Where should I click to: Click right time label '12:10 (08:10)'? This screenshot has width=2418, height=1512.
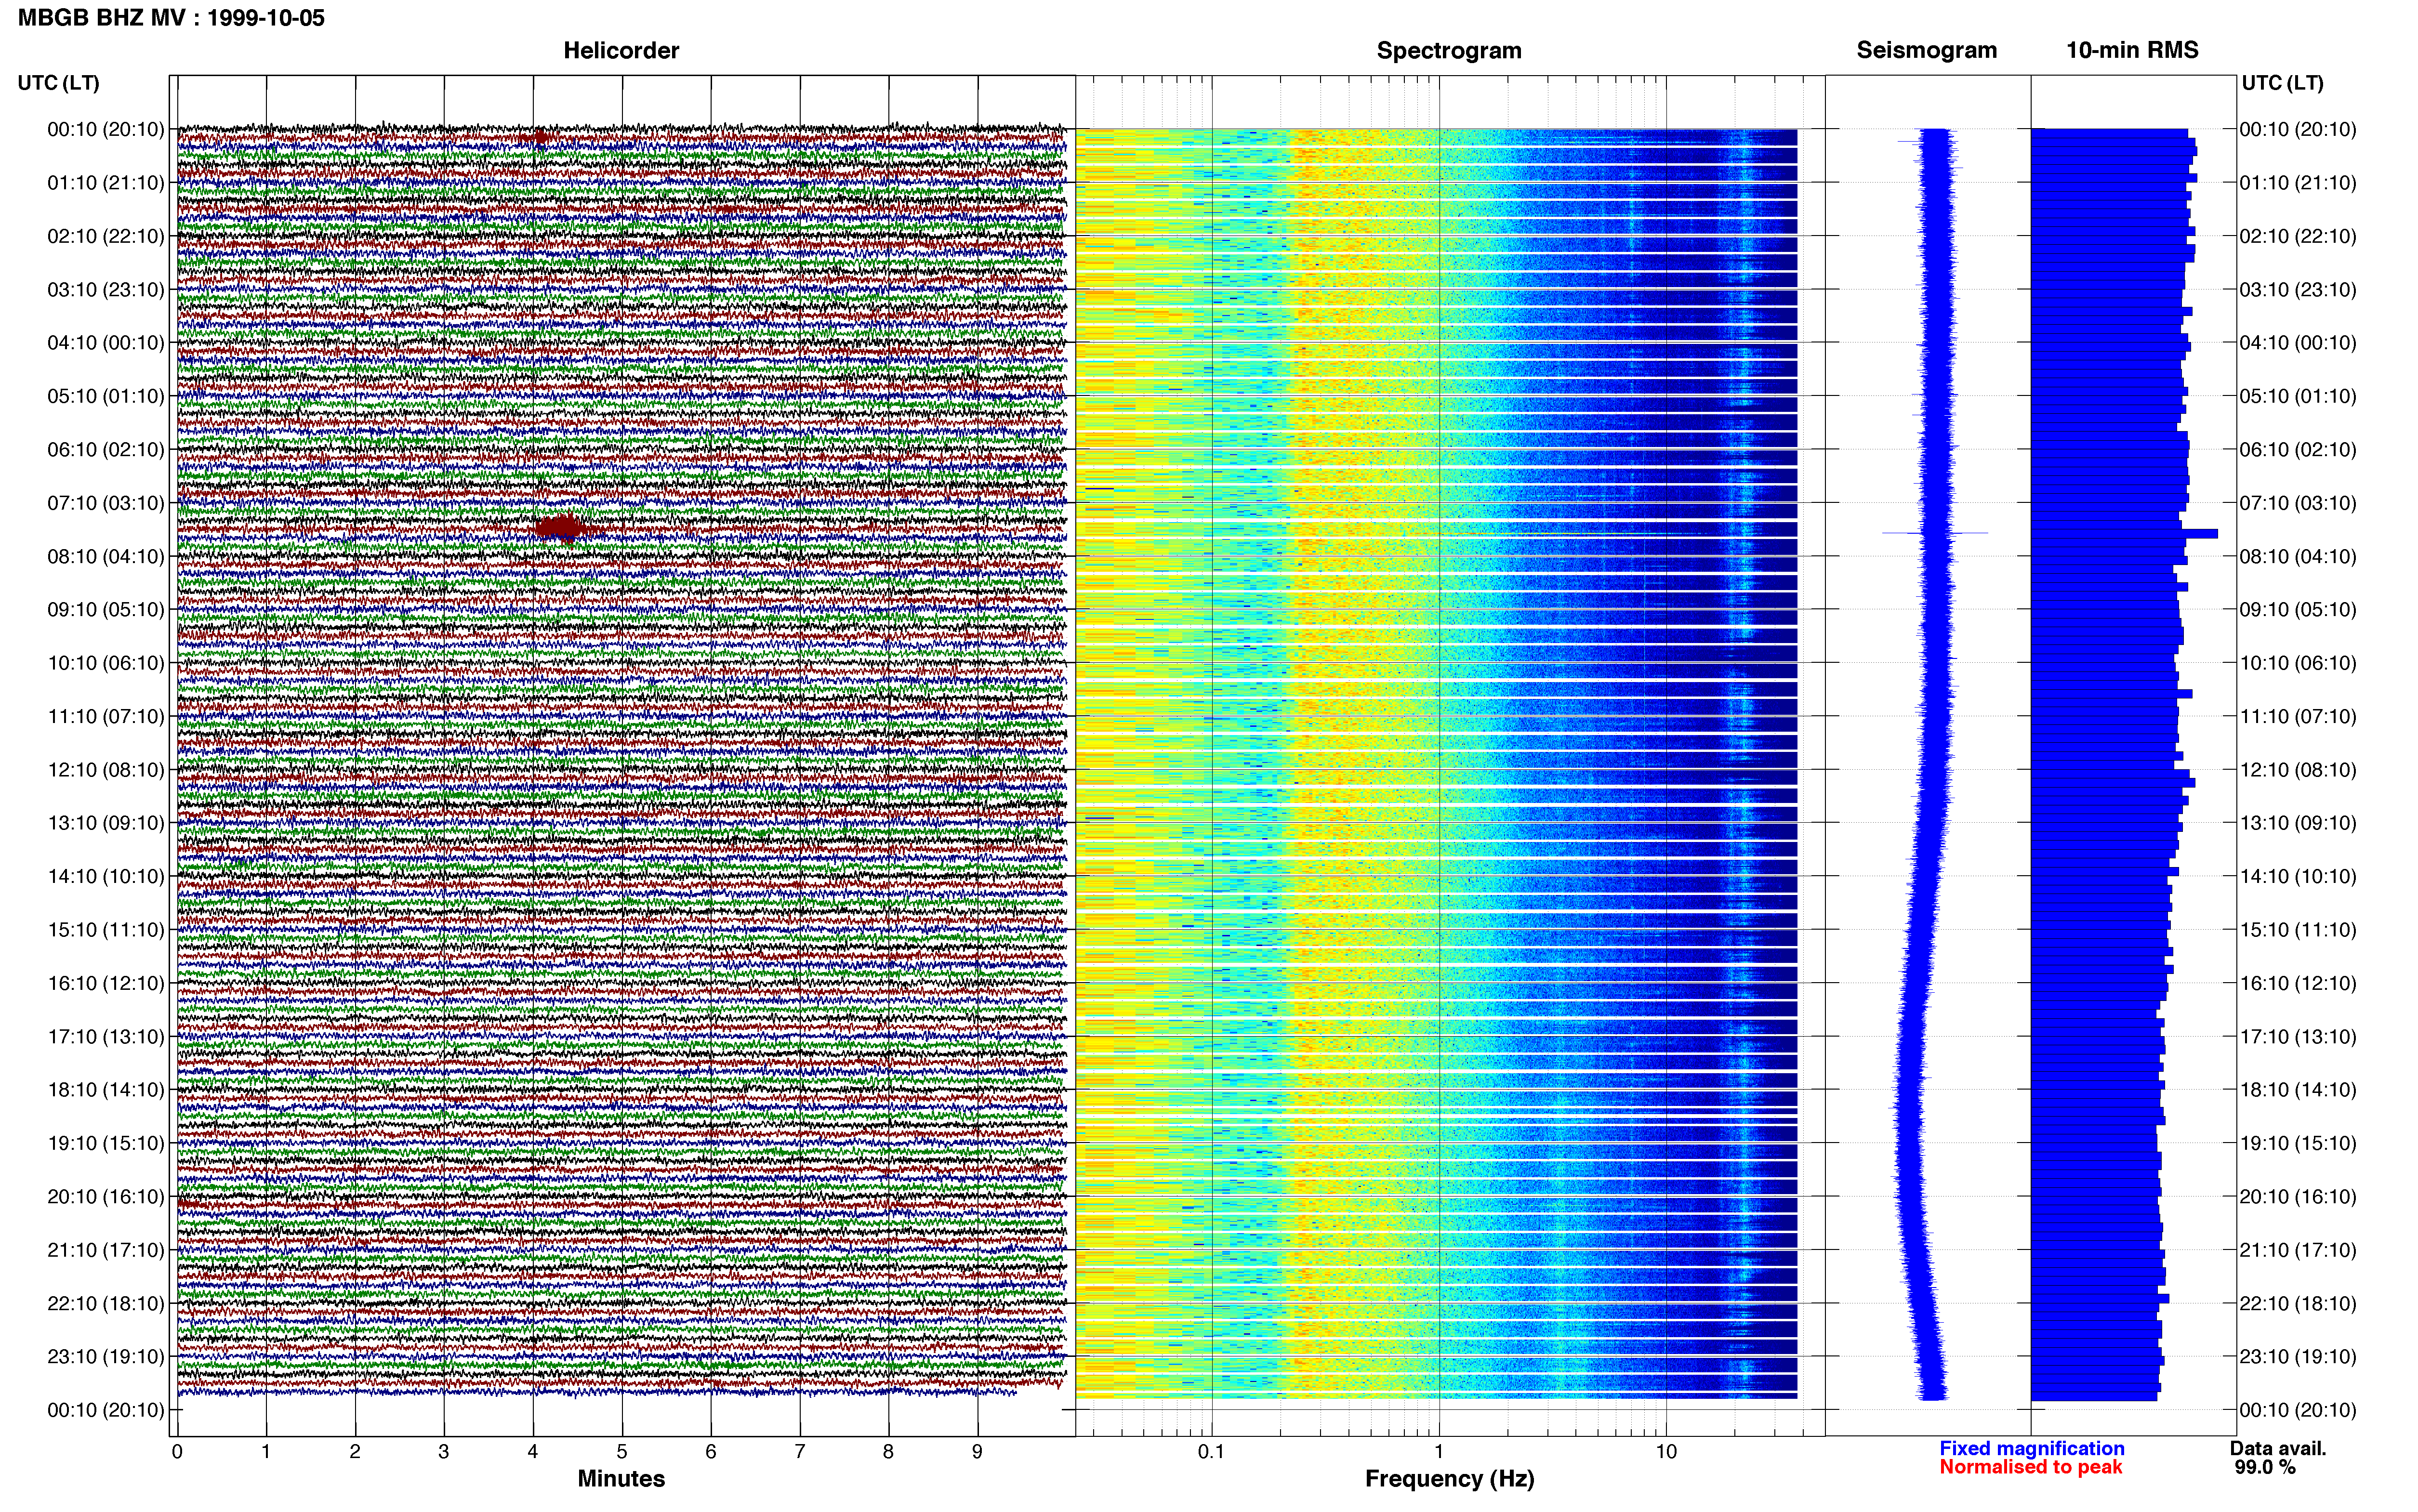pos(2298,770)
